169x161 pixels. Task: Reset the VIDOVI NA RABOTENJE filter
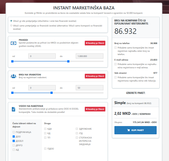click(x=95, y=109)
